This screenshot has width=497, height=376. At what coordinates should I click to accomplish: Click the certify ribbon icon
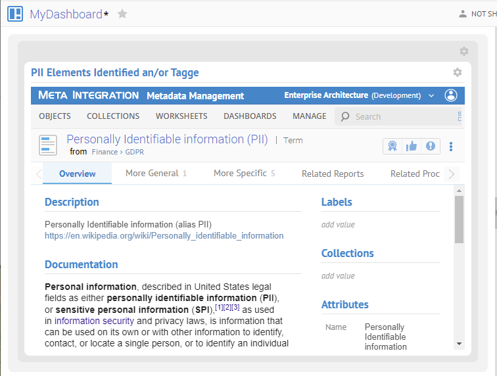tap(392, 146)
